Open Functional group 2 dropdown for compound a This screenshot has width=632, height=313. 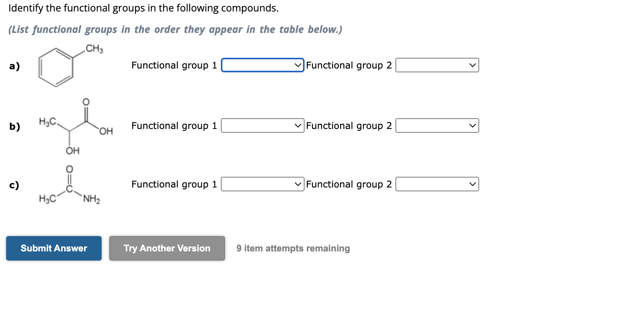(437, 65)
